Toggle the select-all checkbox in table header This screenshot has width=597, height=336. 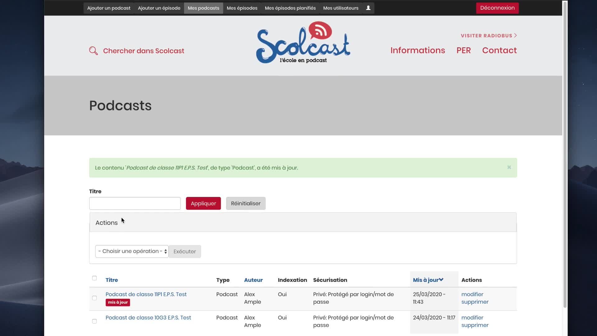95,278
